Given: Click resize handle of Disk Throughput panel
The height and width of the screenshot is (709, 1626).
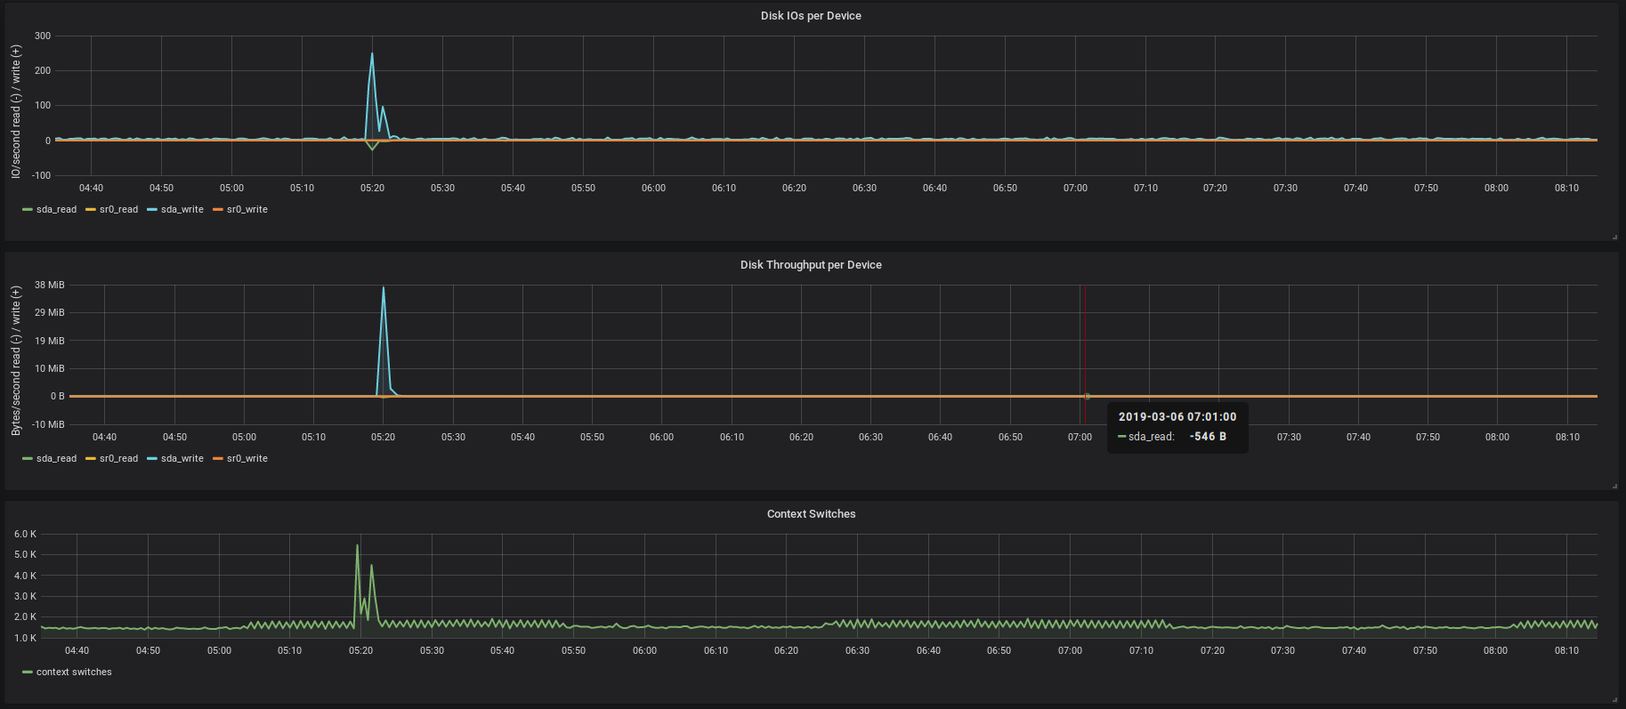Looking at the screenshot, I should tap(1614, 486).
